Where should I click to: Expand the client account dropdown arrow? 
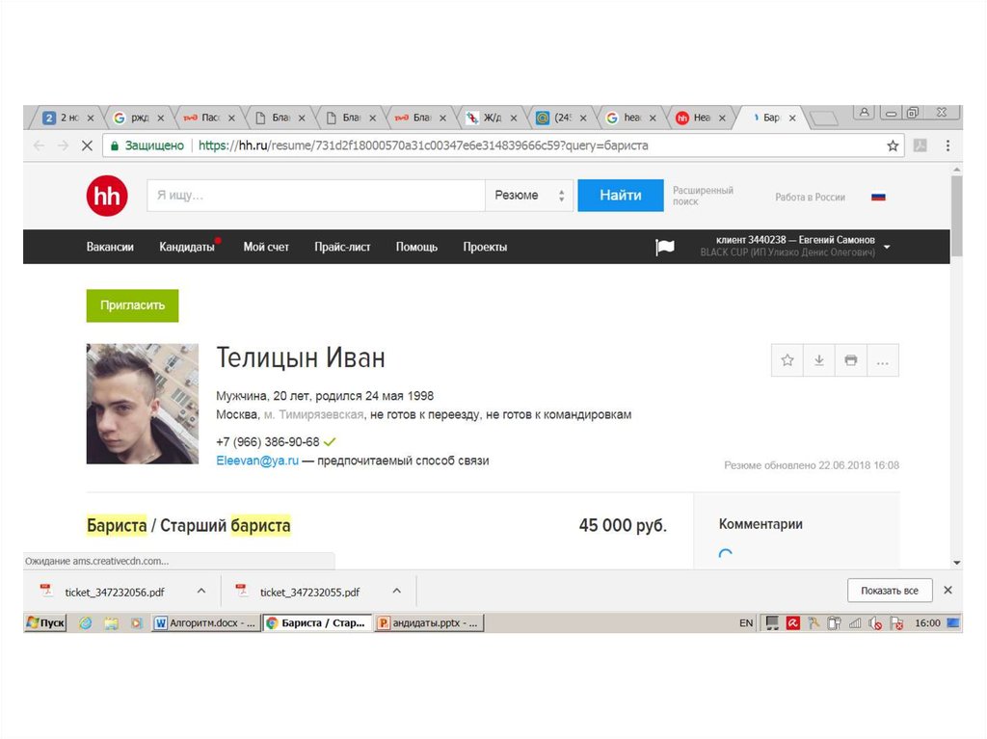click(887, 247)
